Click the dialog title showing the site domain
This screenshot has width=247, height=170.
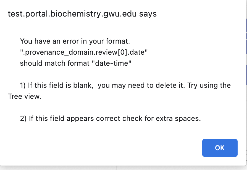[x=82, y=14]
